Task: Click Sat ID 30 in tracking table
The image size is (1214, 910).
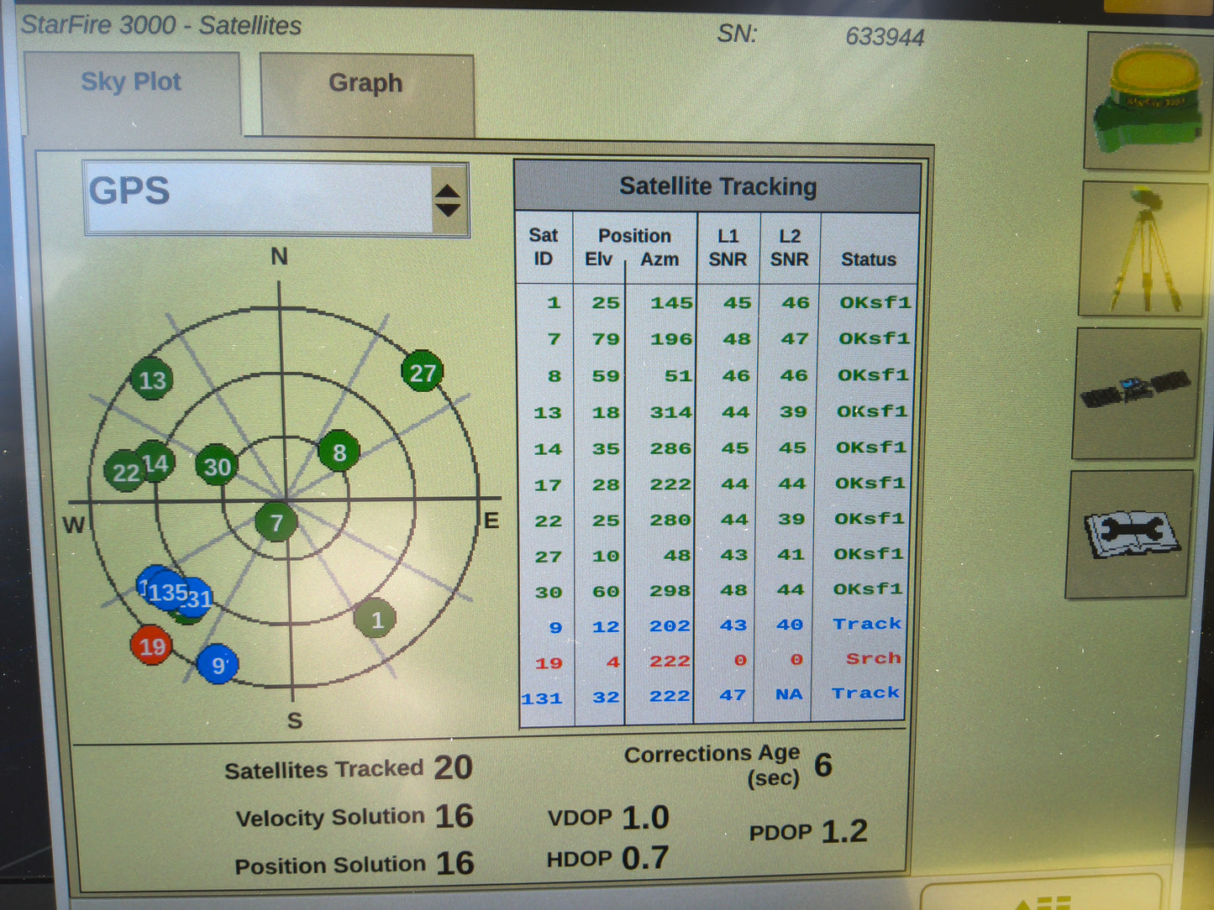Action: (x=549, y=593)
